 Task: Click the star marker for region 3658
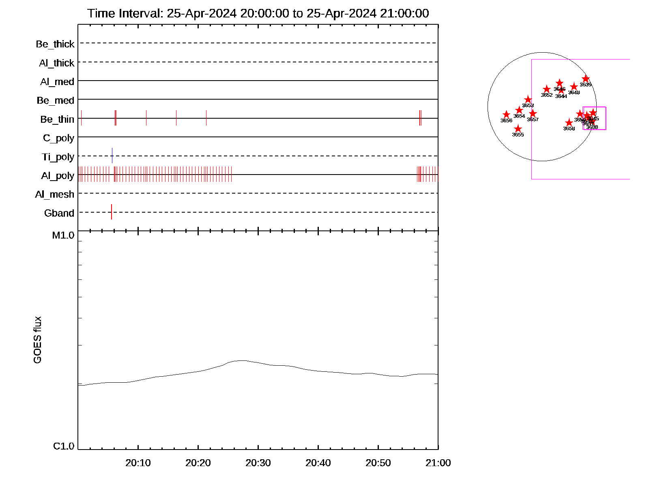[569, 123]
